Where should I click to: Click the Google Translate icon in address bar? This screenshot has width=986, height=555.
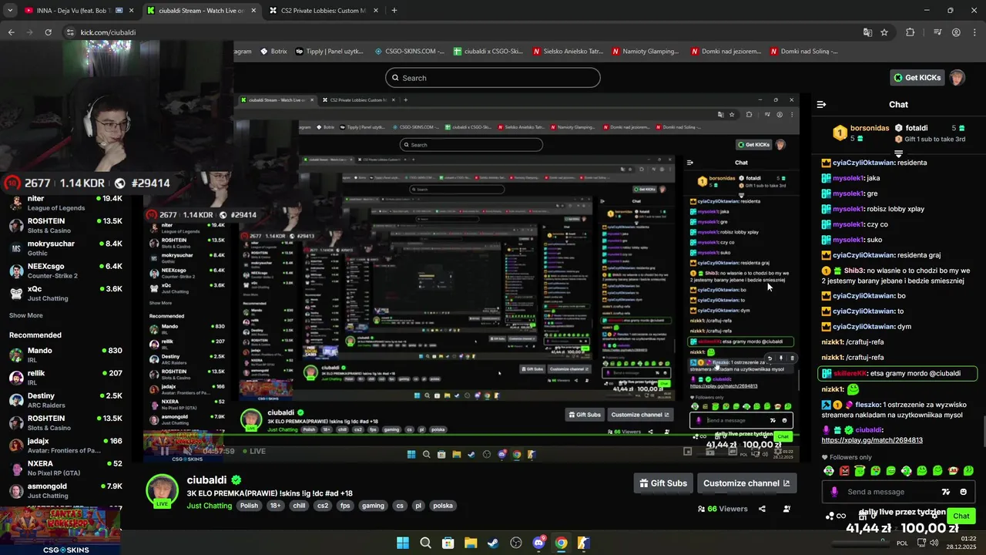[867, 32]
